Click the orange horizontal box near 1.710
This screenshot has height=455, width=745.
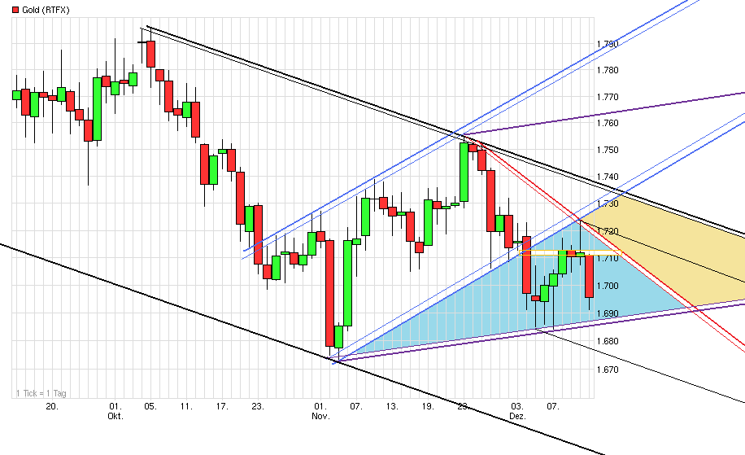click(570, 253)
